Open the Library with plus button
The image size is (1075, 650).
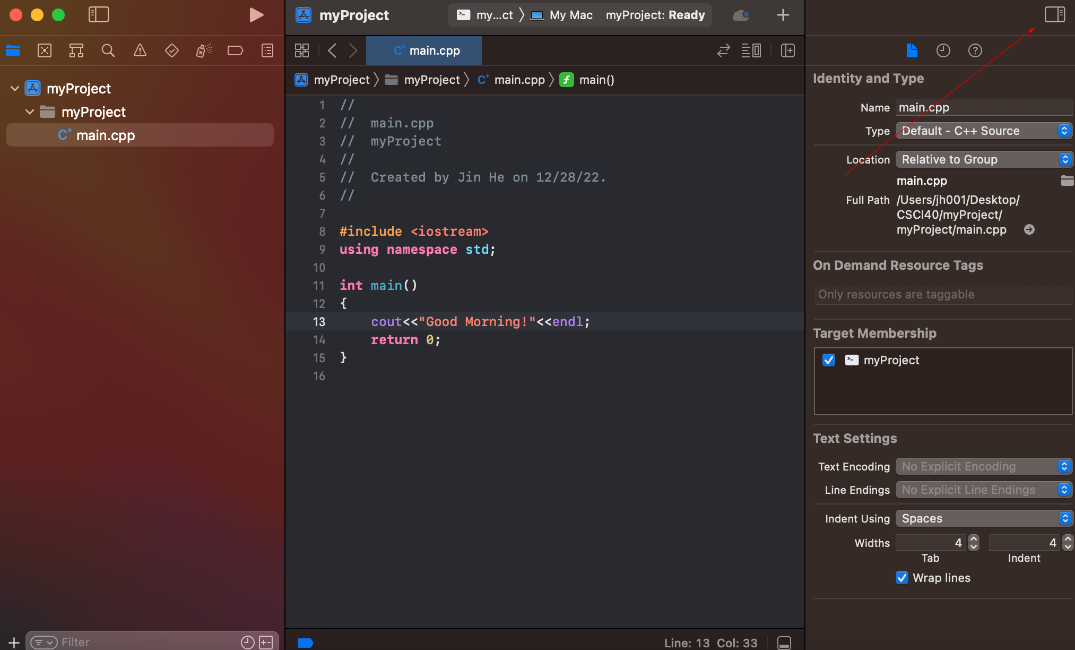pyautogui.click(x=783, y=15)
